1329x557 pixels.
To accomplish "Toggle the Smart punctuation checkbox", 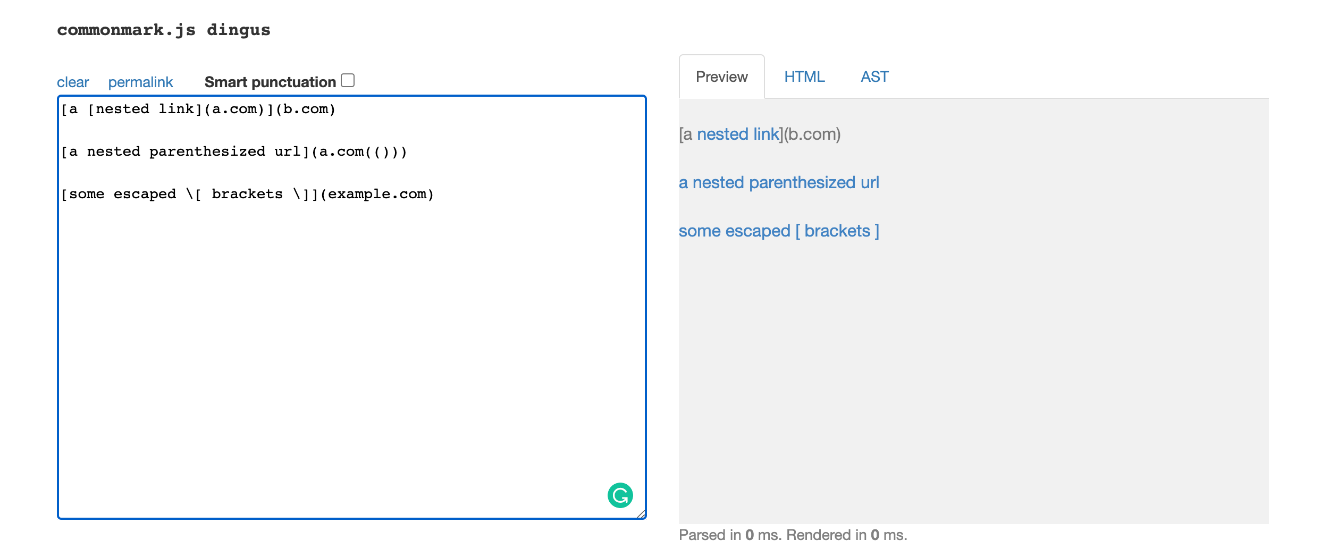I will [348, 80].
